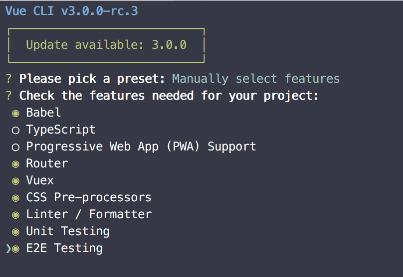Deselect the Vuex feature marker
The width and height of the screenshot is (403, 277).
pyautogui.click(x=15, y=181)
